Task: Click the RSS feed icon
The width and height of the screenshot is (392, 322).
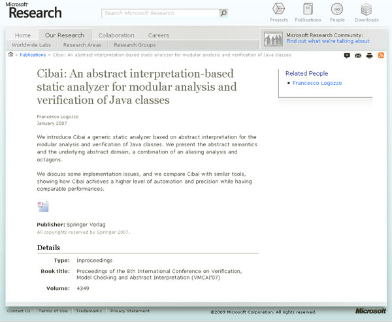Action: [x=381, y=56]
